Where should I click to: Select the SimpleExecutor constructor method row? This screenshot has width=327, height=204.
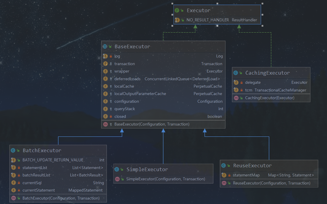(x=165, y=179)
